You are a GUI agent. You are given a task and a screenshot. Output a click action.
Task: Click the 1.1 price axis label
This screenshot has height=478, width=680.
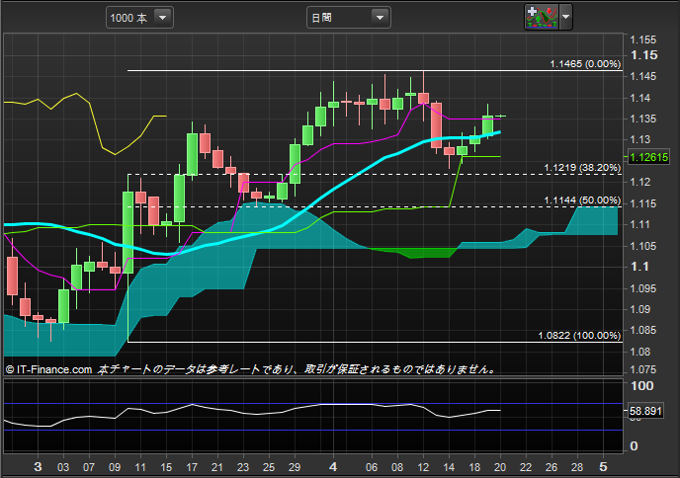point(639,267)
